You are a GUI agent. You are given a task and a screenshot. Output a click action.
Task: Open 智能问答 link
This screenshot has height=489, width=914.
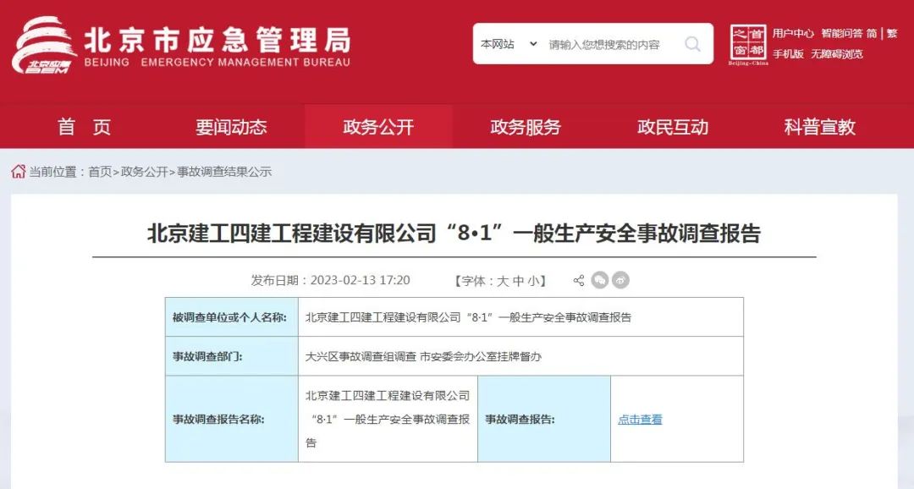841,33
